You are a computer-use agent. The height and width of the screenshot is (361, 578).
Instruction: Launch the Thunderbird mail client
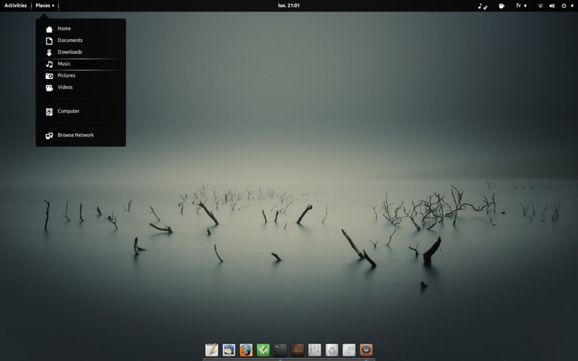click(x=228, y=350)
